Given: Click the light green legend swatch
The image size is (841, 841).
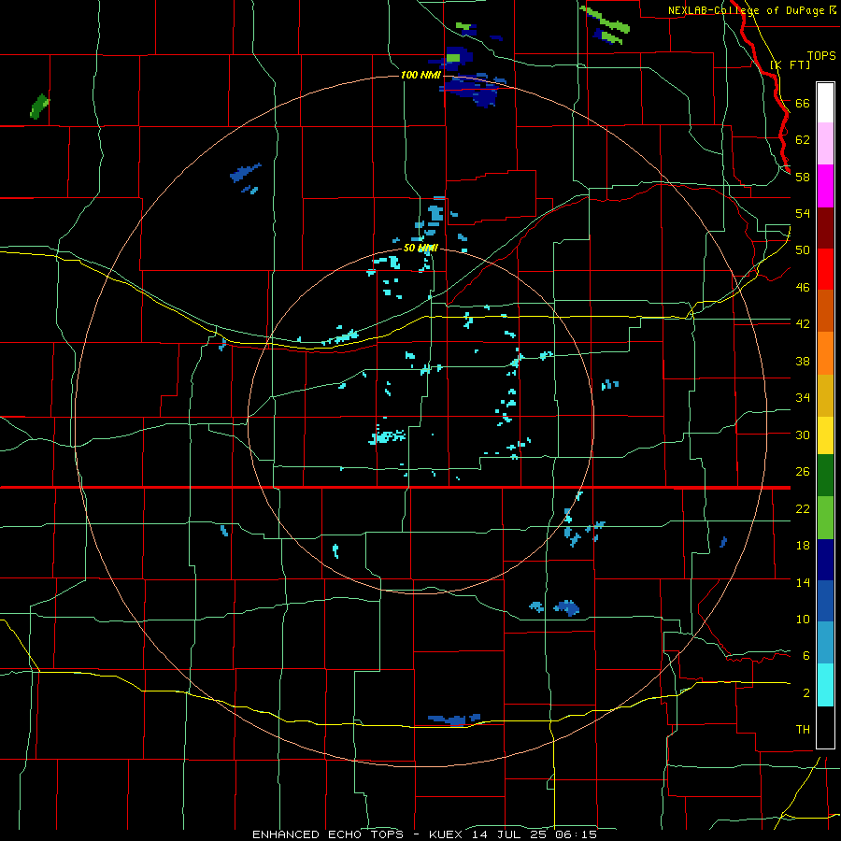Looking at the screenshot, I should (x=825, y=518).
